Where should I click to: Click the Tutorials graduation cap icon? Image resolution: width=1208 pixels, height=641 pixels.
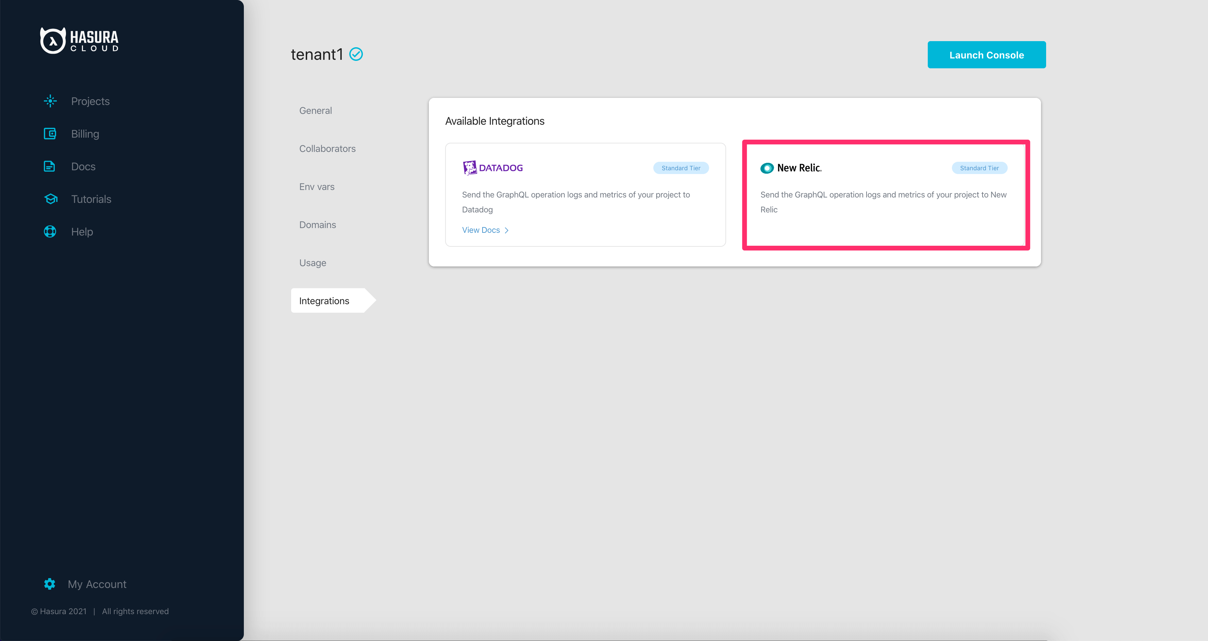pyautogui.click(x=51, y=199)
